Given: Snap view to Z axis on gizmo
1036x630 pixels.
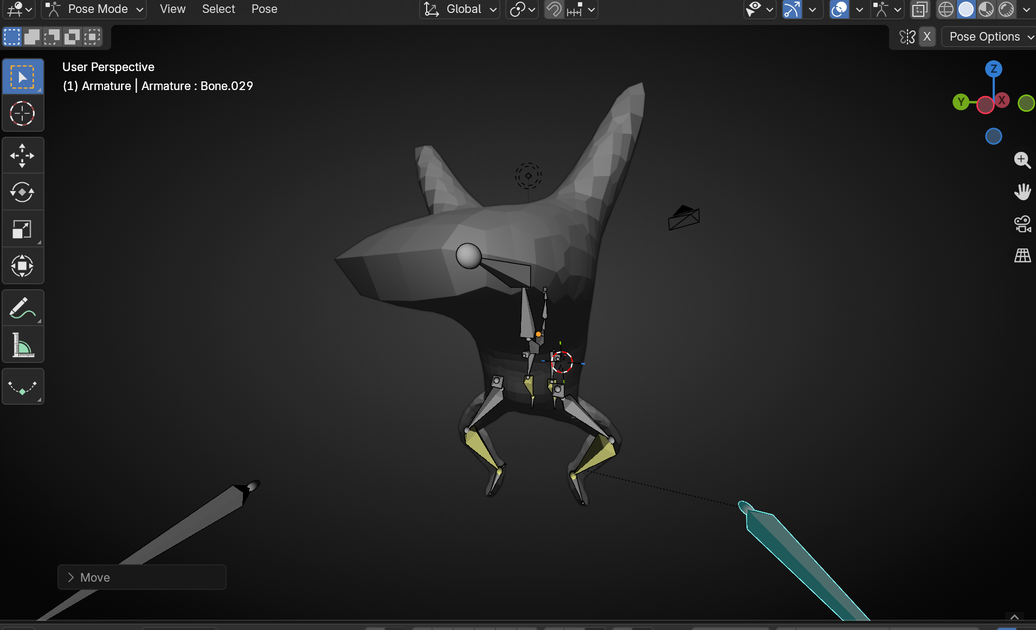Looking at the screenshot, I should [x=993, y=69].
